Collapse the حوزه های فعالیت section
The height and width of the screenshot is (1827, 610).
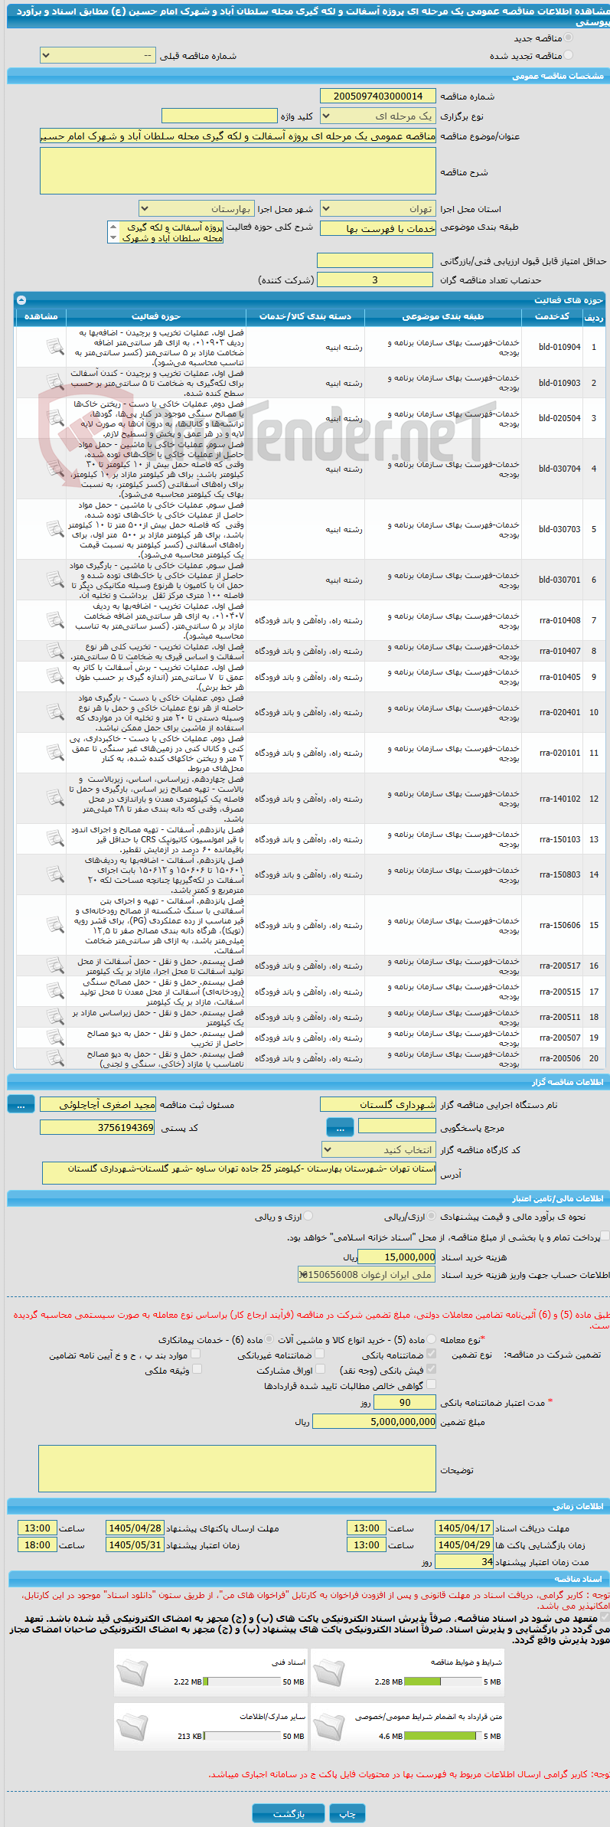tap(21, 300)
